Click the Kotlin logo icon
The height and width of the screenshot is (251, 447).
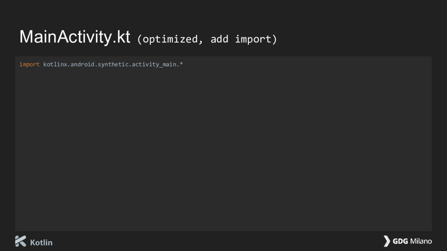click(x=21, y=241)
